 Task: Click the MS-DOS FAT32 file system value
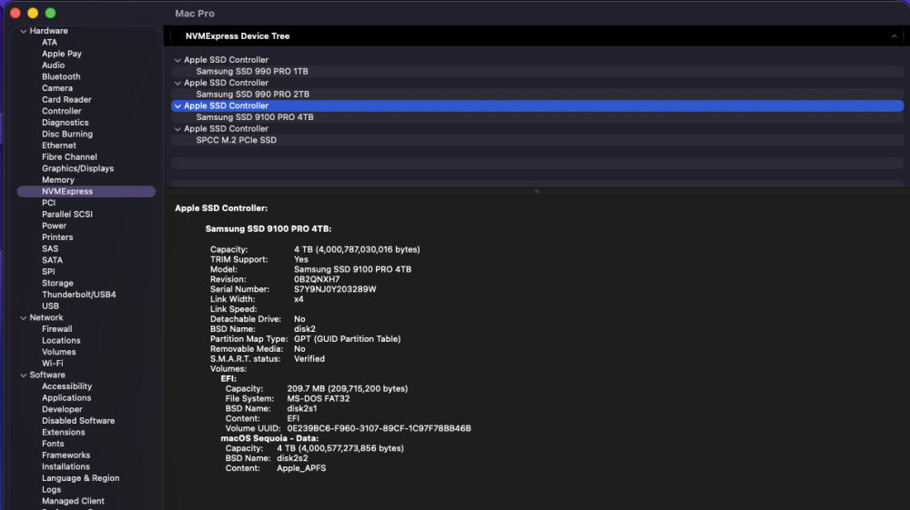point(318,399)
